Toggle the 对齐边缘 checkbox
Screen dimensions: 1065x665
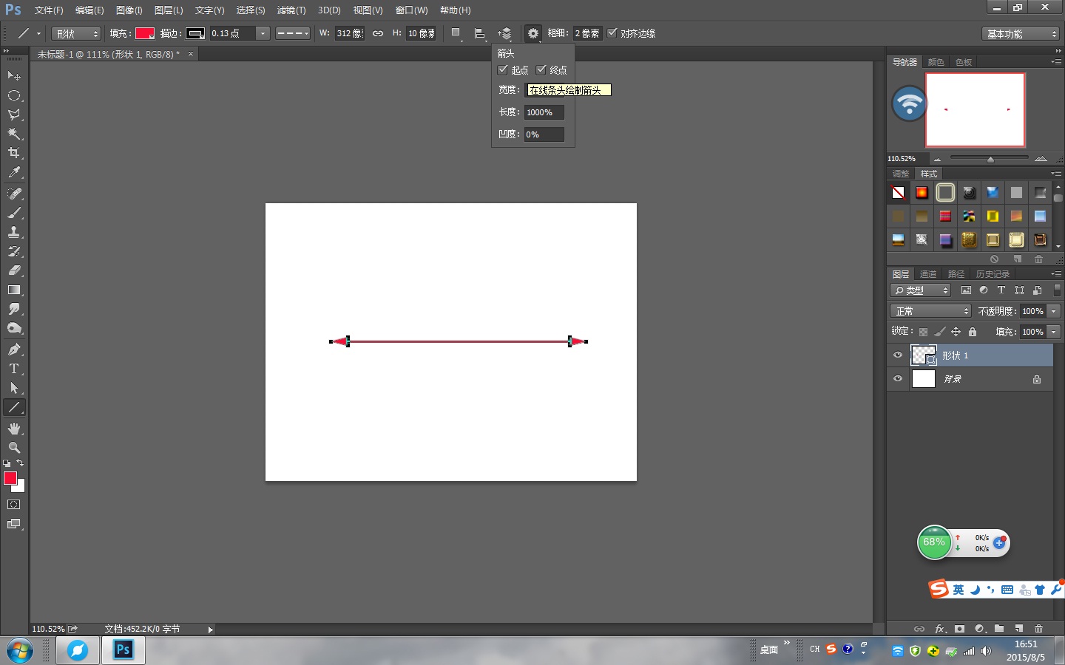click(612, 33)
